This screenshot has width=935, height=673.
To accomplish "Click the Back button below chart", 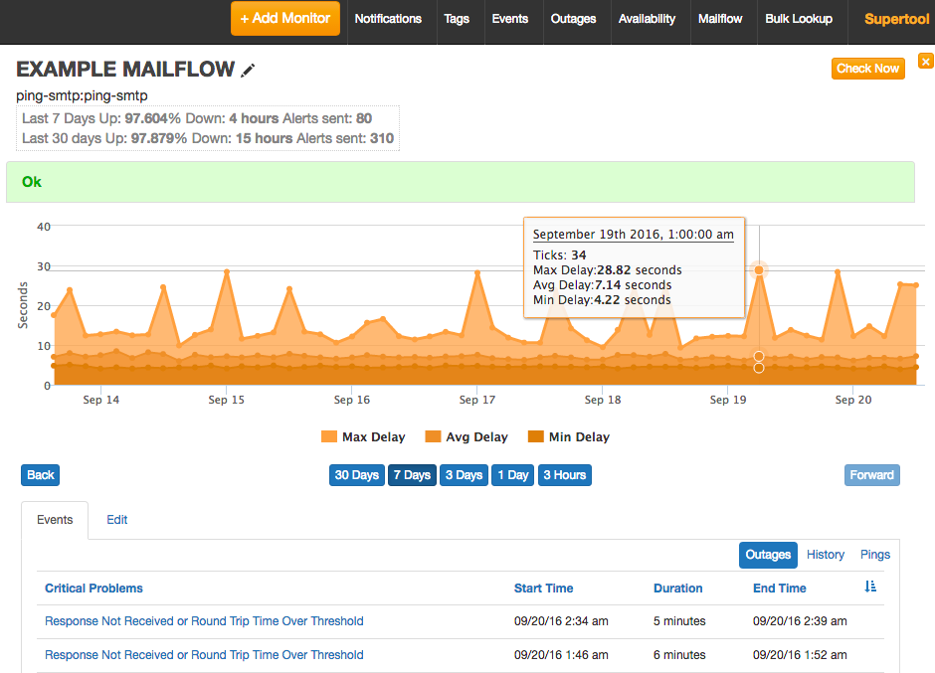I will (x=41, y=475).
